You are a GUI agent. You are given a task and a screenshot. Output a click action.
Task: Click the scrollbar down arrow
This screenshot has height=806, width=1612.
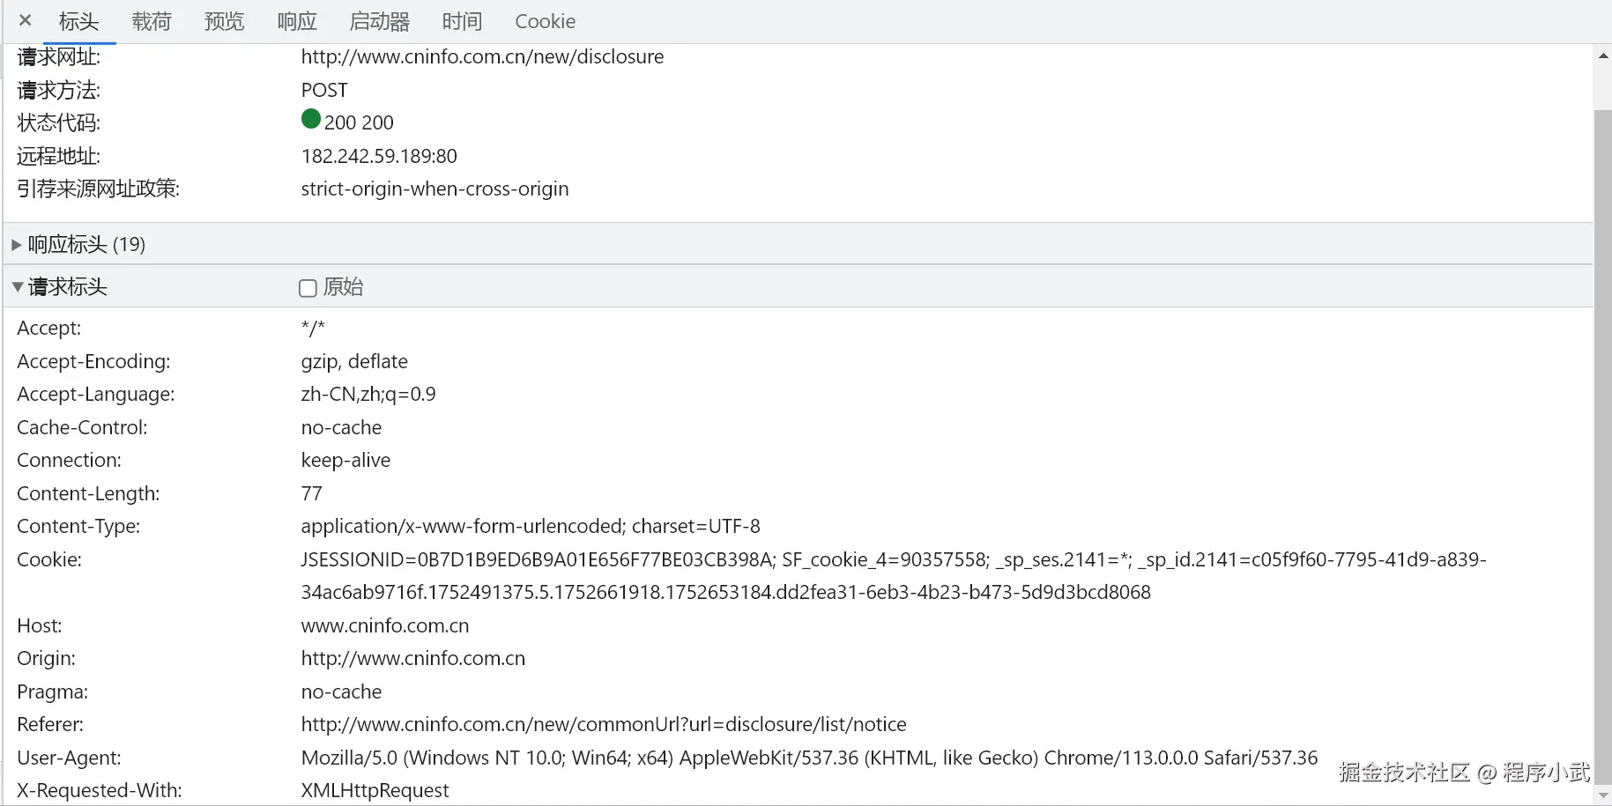1603,795
